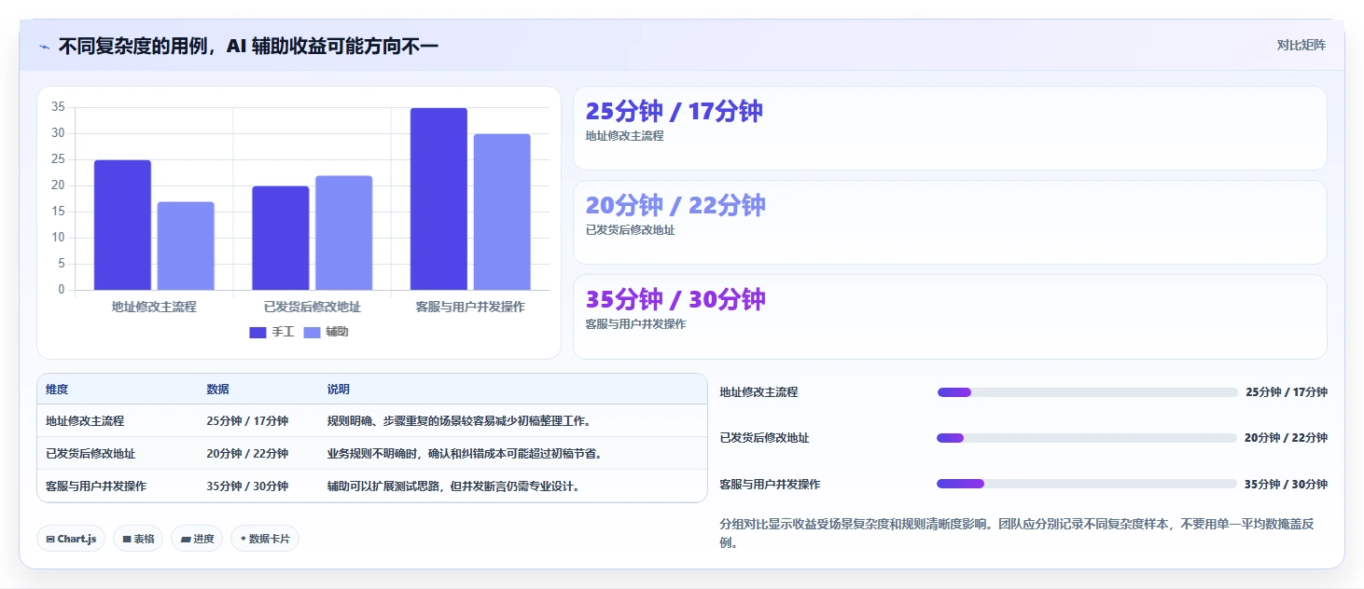Click the 进度 chip
Screen dimensions: 1364x589
(197, 539)
